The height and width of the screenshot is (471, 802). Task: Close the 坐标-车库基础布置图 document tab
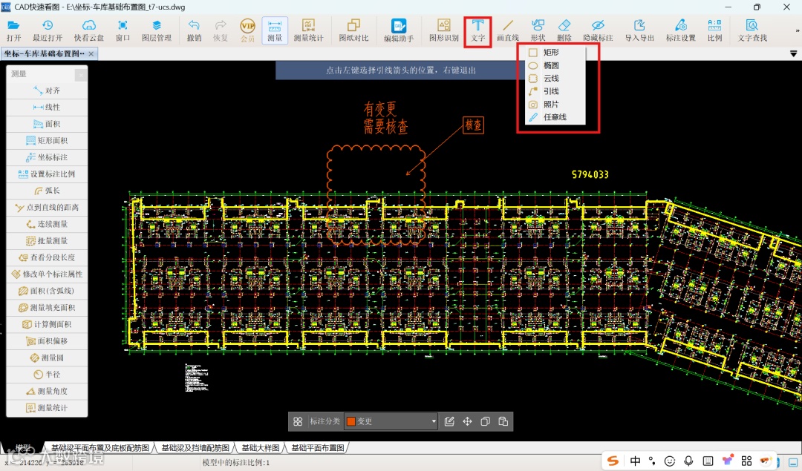91,53
